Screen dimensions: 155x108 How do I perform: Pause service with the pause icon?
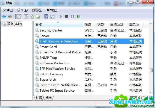pyautogui.click(x=73, y=16)
